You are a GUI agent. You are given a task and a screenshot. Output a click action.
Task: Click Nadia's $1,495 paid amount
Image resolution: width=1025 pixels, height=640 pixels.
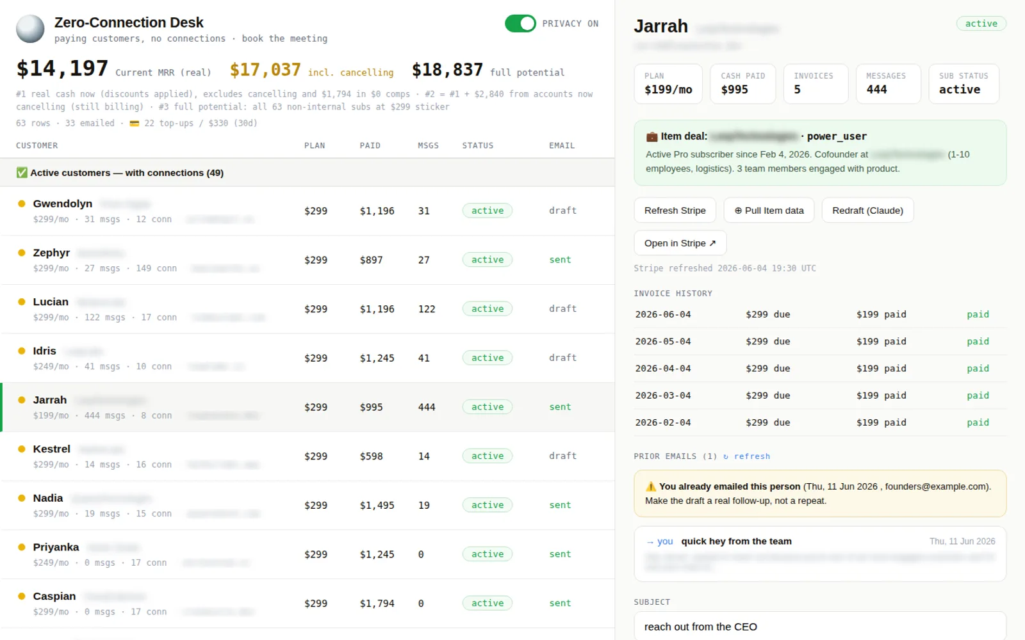pyautogui.click(x=377, y=506)
